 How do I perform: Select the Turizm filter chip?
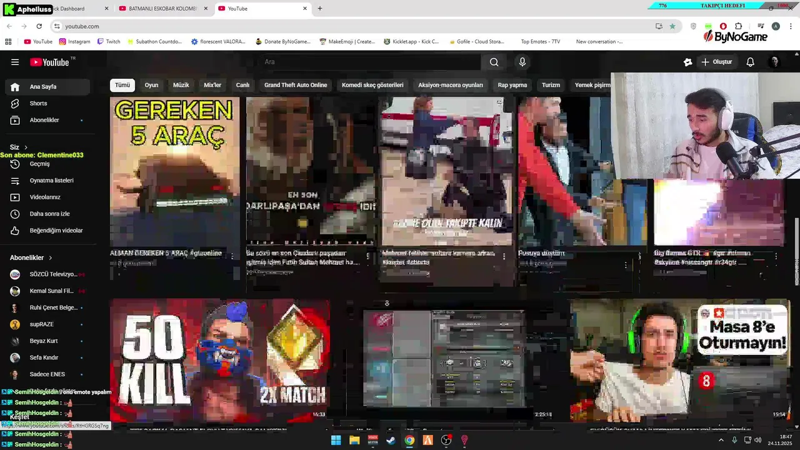[x=551, y=85]
